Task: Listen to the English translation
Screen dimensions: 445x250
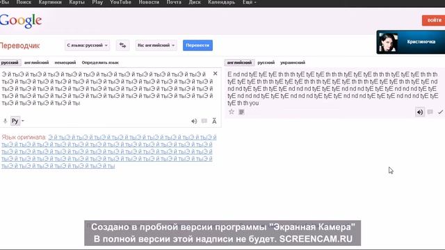Action: click(420, 112)
